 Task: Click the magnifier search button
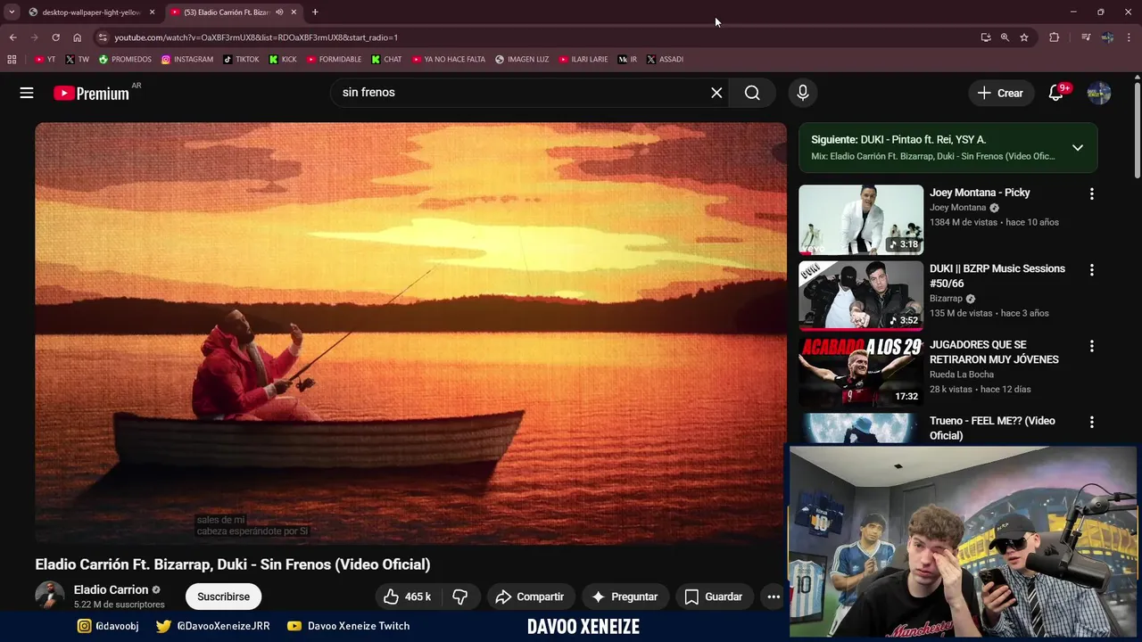752,93
